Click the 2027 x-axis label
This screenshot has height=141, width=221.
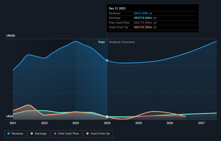point(201,123)
